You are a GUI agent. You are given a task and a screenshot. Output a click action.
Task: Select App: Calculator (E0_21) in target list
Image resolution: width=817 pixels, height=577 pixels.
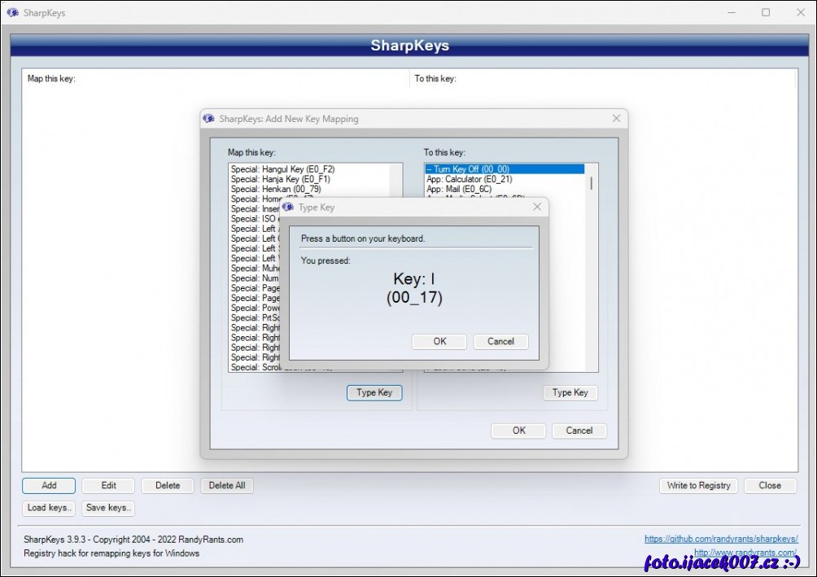[469, 179]
